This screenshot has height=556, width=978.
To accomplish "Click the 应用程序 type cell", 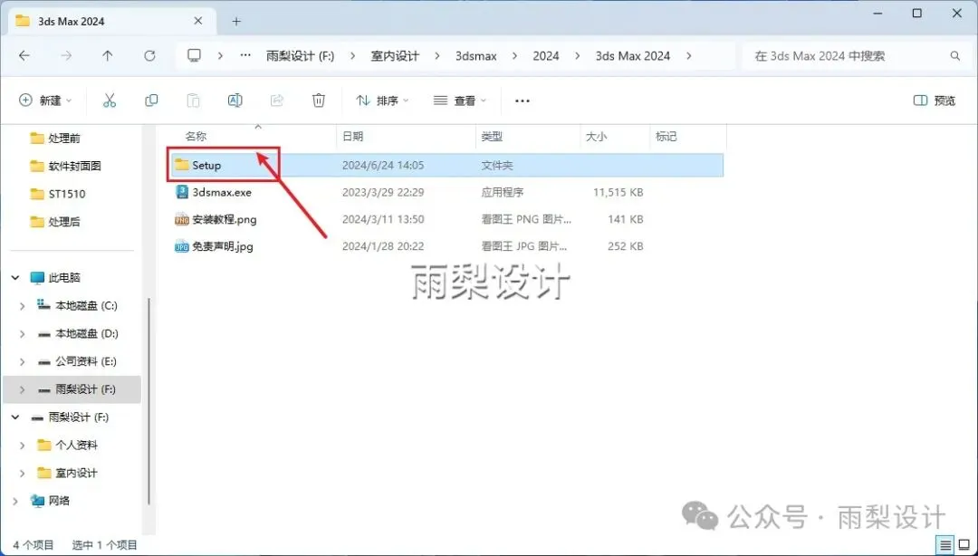I will tap(502, 192).
